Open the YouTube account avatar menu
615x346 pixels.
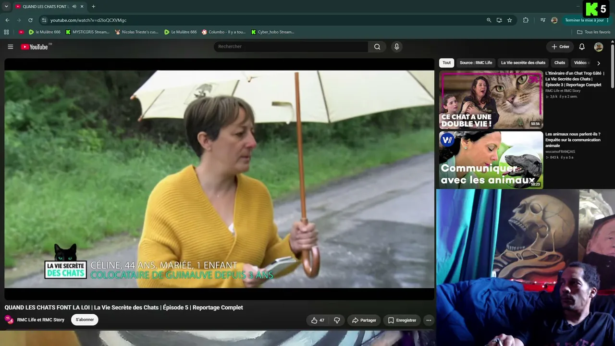pyautogui.click(x=598, y=47)
